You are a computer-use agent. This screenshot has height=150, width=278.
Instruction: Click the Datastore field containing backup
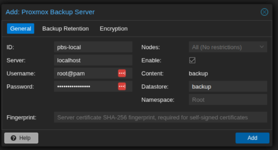click(228, 86)
